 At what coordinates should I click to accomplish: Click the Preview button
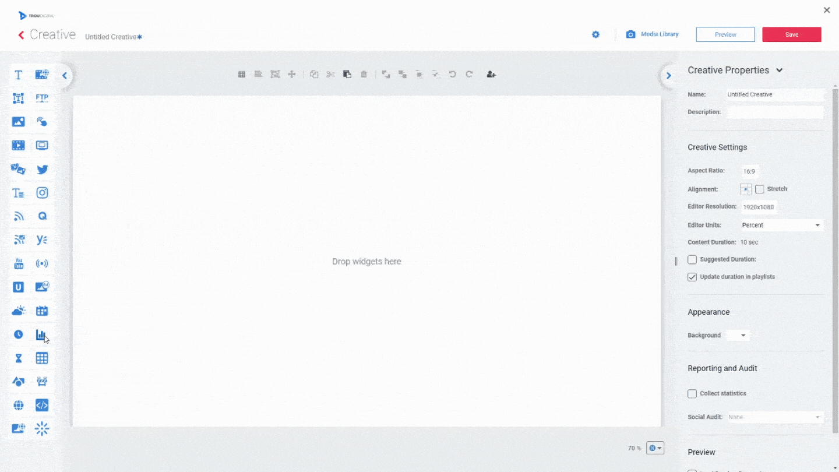coord(725,34)
